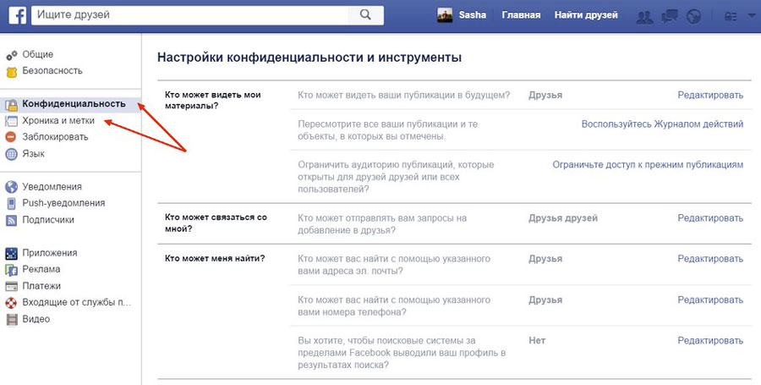761x385 pixels.
Task: Open Безопасность settings section
Action: 52,71
